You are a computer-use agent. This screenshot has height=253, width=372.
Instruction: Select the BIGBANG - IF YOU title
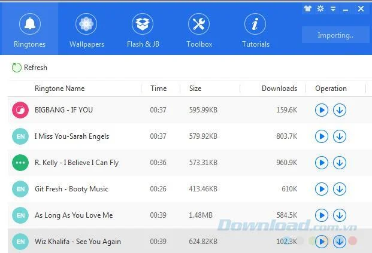(x=63, y=110)
